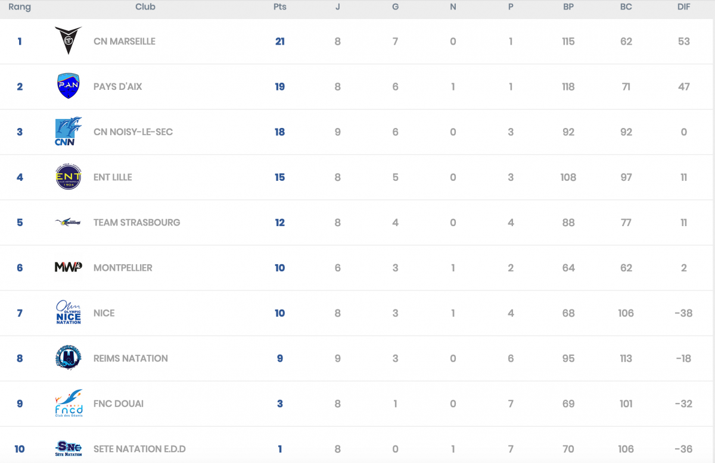The width and height of the screenshot is (715, 463).
Task: Select the Club column header
Action: [145, 7]
